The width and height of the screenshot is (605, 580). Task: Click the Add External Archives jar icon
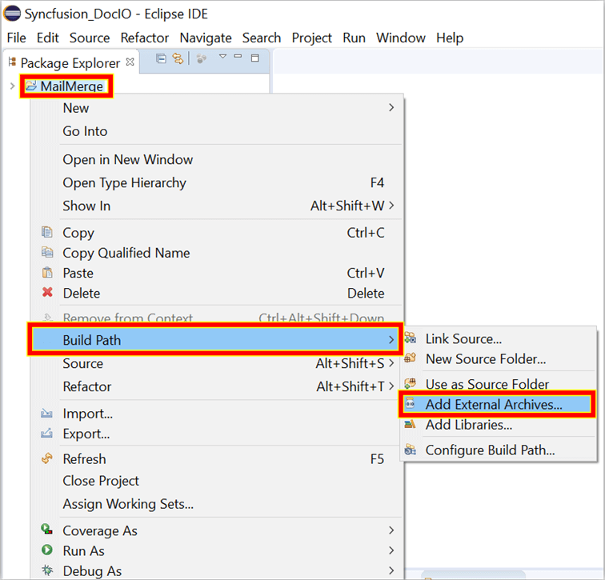click(x=411, y=405)
